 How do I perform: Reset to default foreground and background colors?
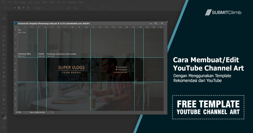pos(2,112)
